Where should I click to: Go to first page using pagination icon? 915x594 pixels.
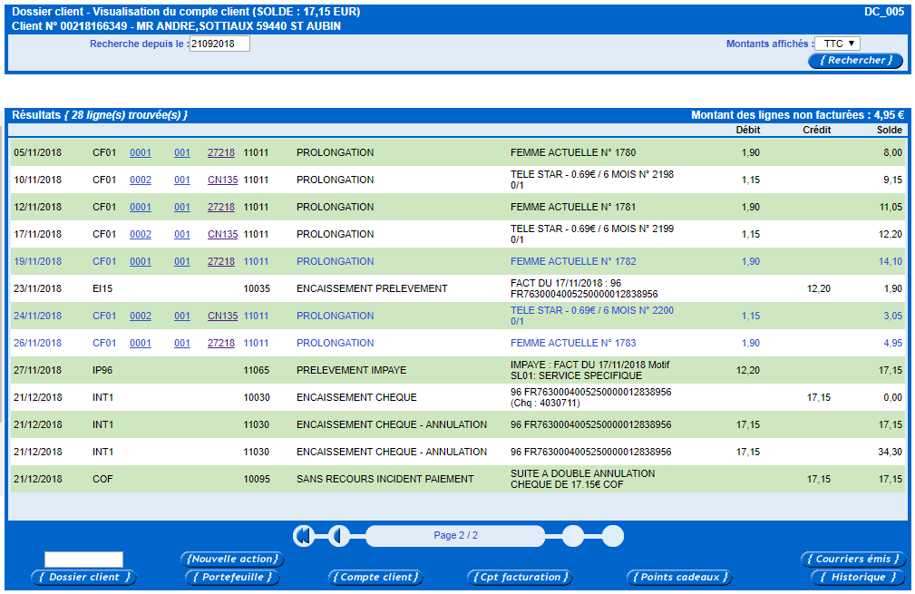(303, 536)
